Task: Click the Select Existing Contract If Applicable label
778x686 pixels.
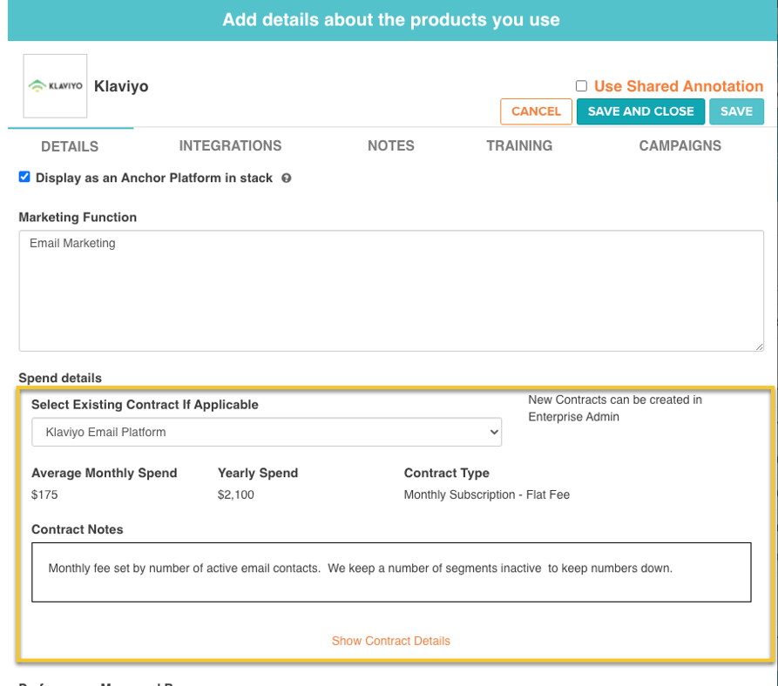Action: (145, 405)
